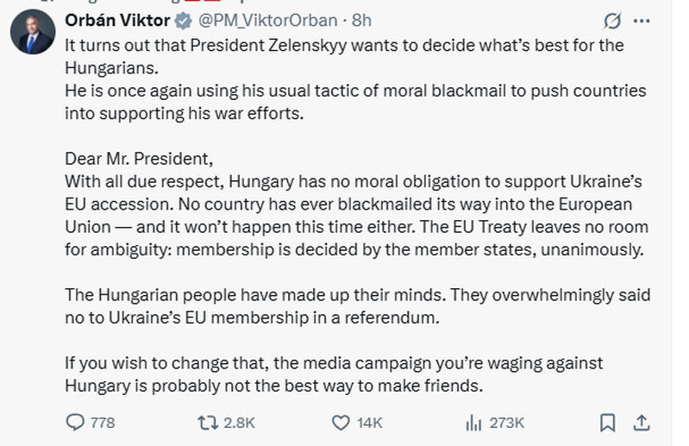This screenshot has height=446, width=689.
Task: Open Grok explain icon on post
Action: (x=613, y=21)
